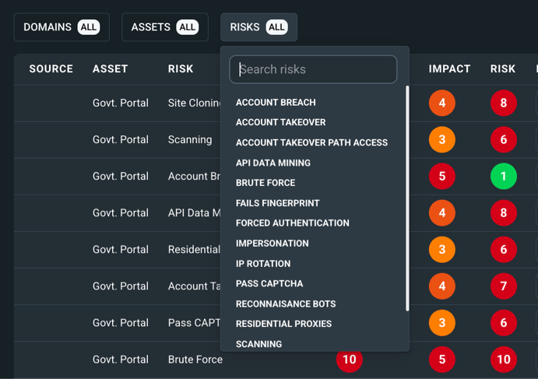Image resolution: width=538 pixels, height=379 pixels.
Task: Click Residential row risk cell
Action: [x=194, y=249]
